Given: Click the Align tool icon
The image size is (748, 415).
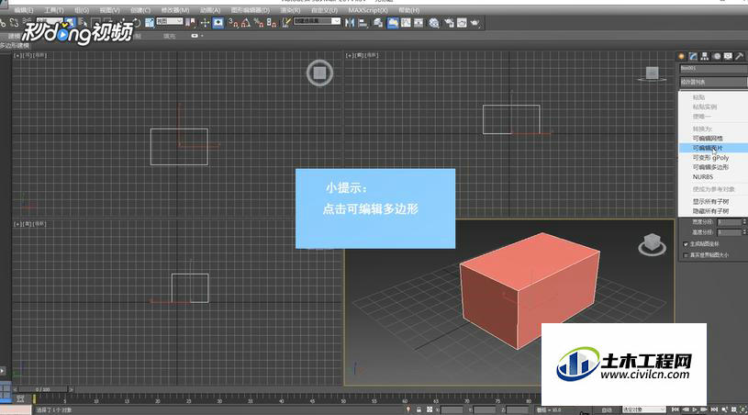Looking at the screenshot, I should 363,22.
